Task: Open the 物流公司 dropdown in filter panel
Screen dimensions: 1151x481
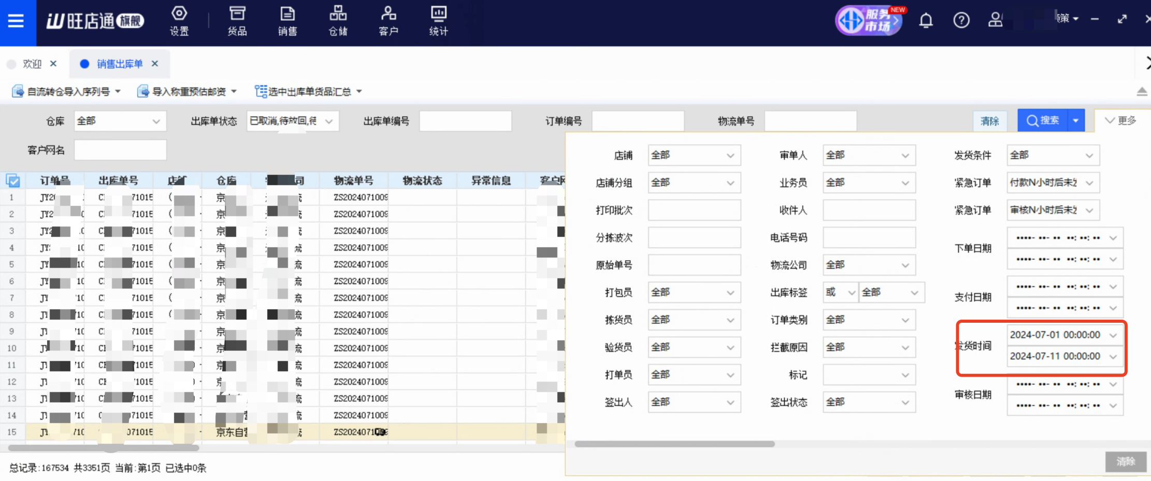Action: [869, 265]
